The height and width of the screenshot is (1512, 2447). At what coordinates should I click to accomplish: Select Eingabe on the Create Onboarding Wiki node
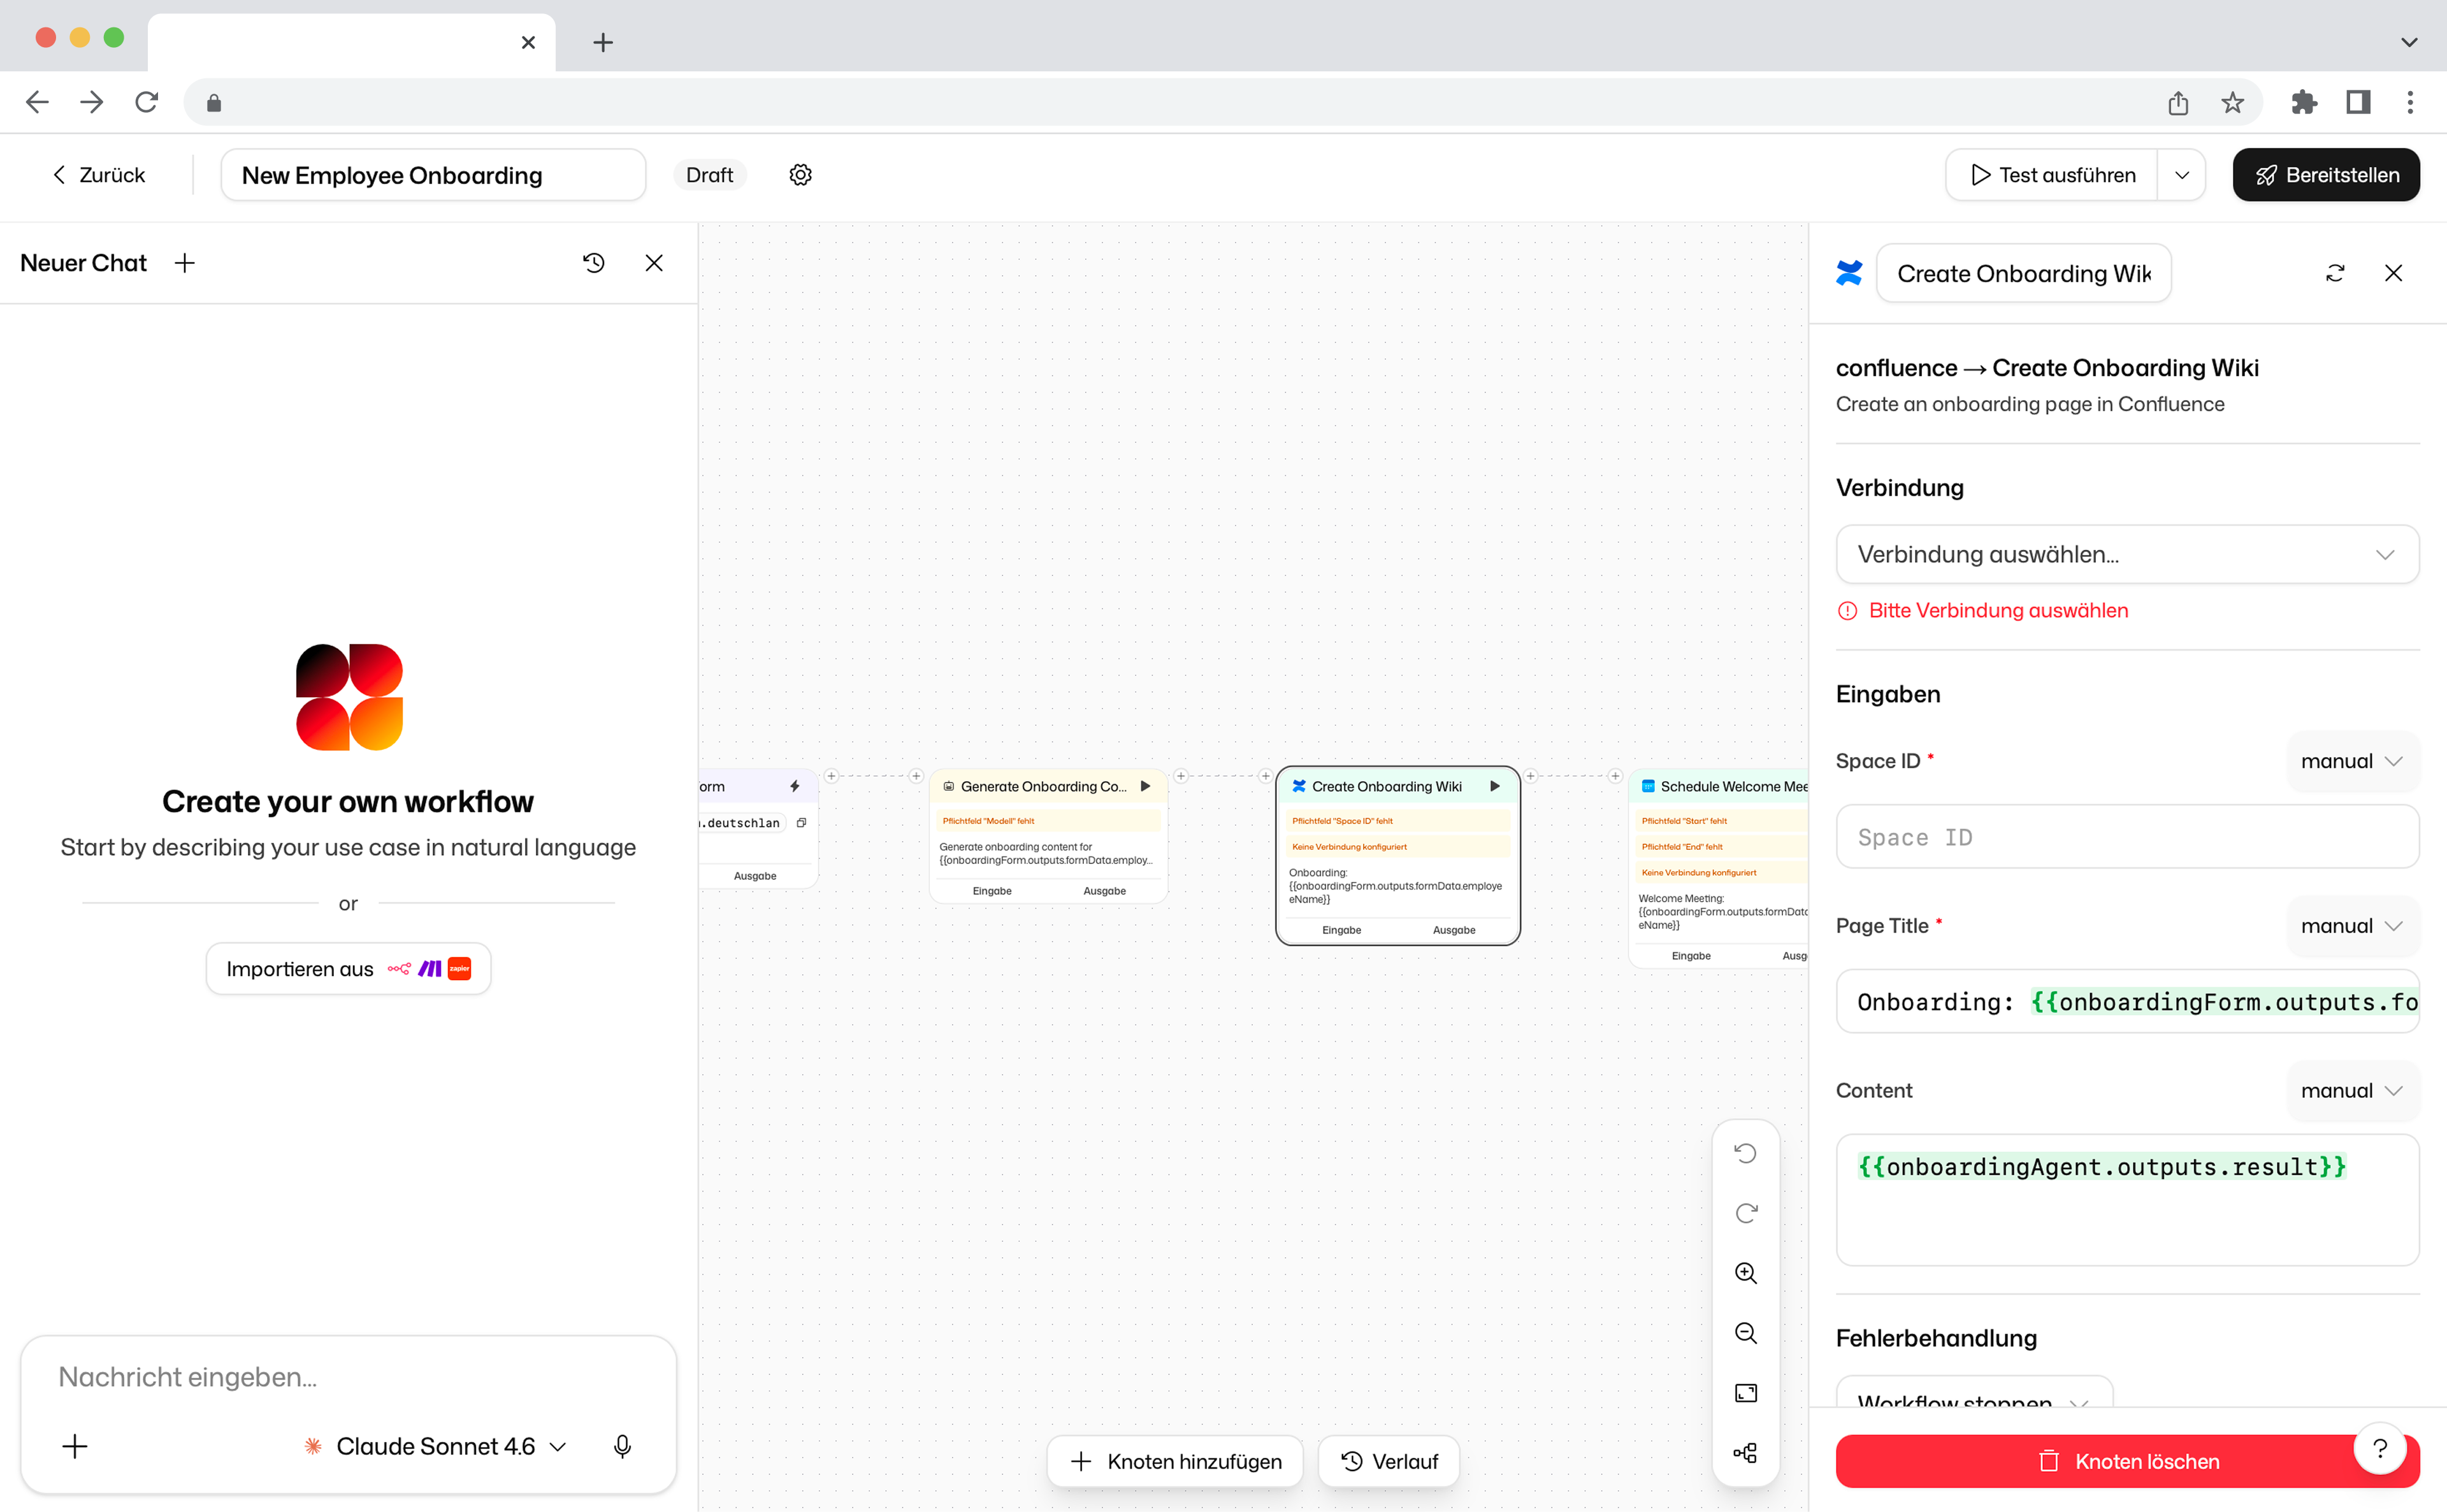[1341, 929]
